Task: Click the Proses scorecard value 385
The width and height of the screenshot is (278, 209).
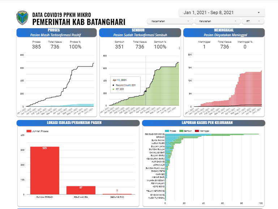Action: point(37,47)
